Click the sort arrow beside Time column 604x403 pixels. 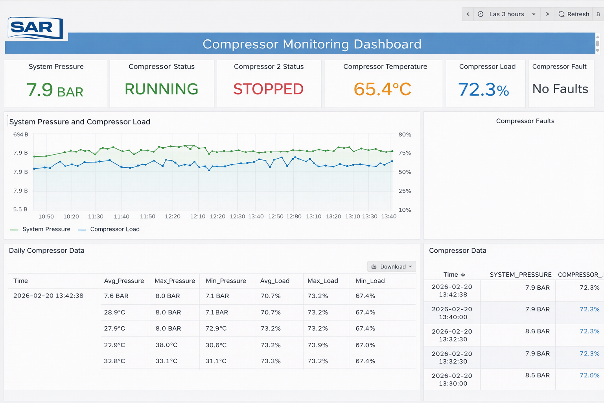[463, 275]
